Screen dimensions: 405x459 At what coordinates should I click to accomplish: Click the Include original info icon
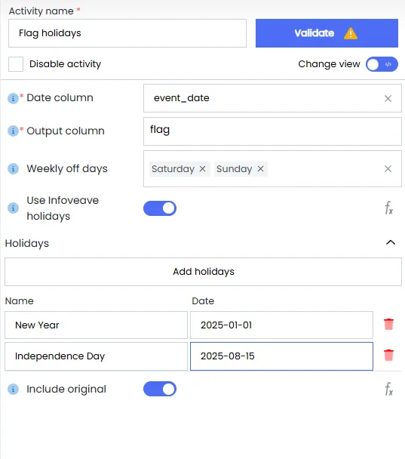coord(13,389)
